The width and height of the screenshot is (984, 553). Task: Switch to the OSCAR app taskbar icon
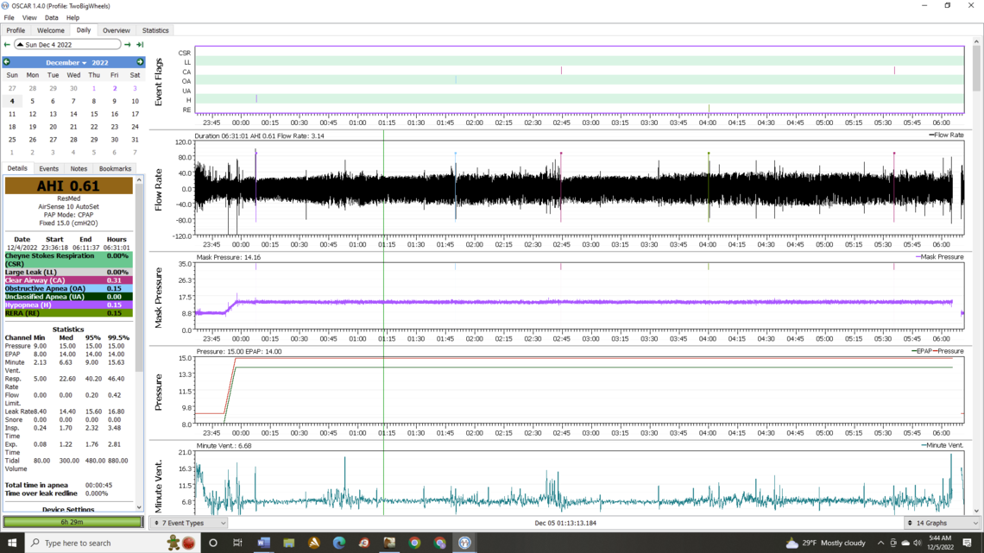coord(464,543)
